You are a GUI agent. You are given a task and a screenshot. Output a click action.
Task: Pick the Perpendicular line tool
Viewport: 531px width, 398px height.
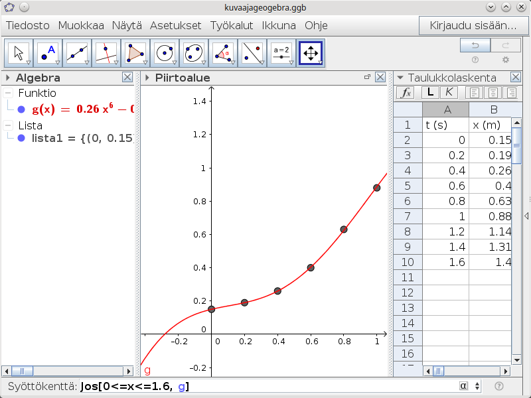pos(106,53)
